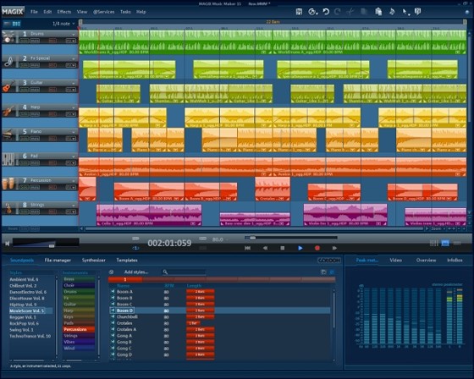Open the Effects menu
This screenshot has height=379, width=474.
(64, 12)
